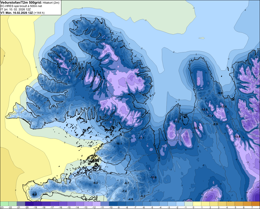Click the legend scale label -16
Screen dimensions: 260x209
(61, 207)
